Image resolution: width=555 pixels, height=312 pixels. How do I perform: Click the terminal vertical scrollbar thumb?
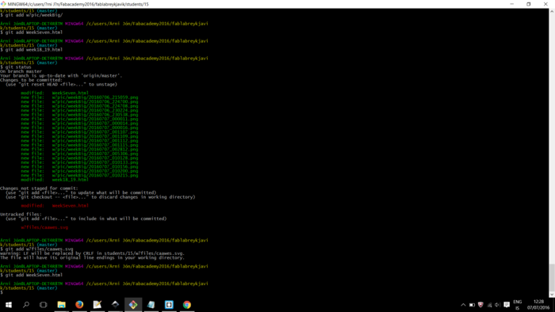click(552, 278)
